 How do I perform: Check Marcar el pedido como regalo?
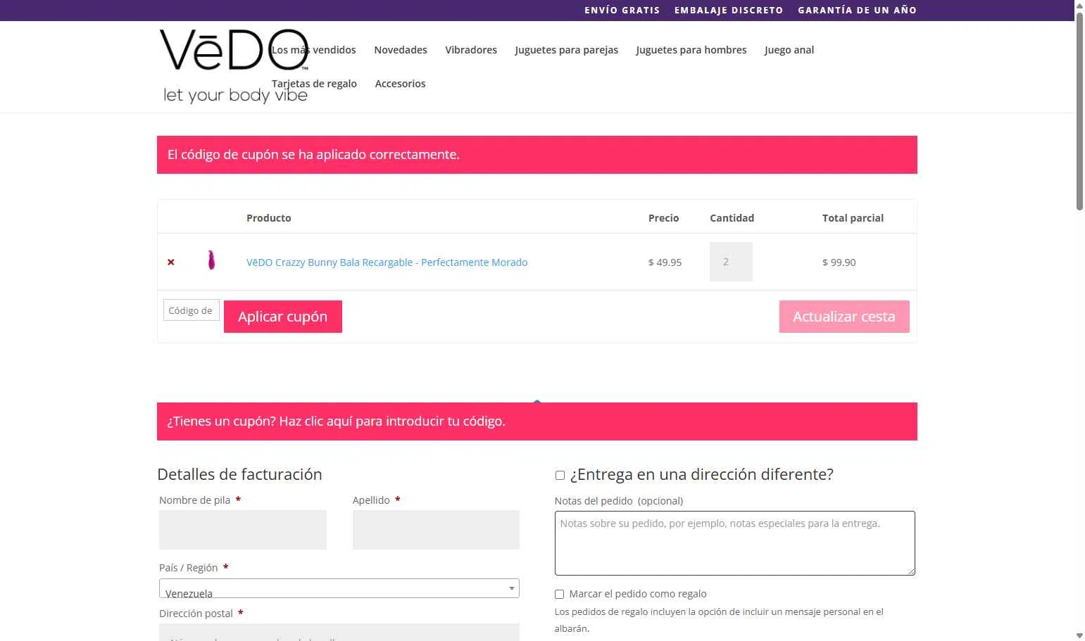pos(560,595)
